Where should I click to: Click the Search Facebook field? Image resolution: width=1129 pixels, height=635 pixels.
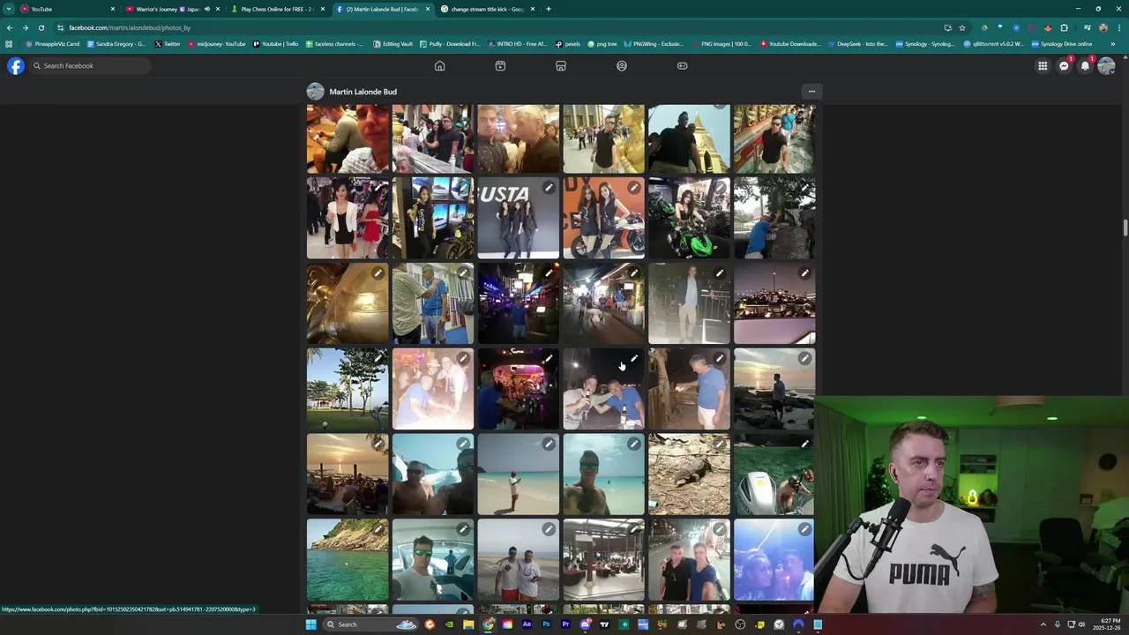pos(89,66)
